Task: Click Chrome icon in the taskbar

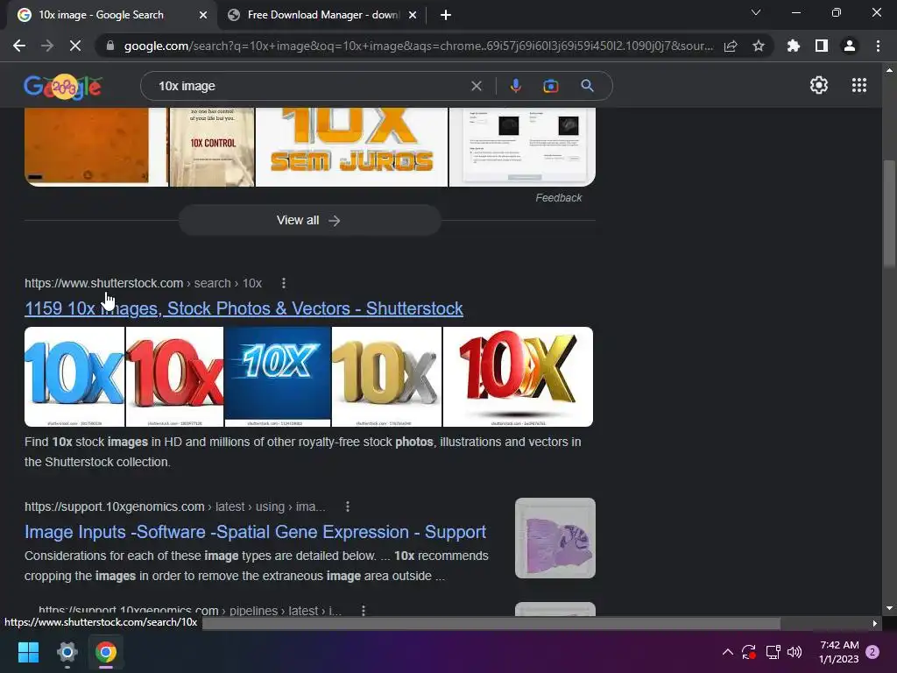Action: click(106, 652)
